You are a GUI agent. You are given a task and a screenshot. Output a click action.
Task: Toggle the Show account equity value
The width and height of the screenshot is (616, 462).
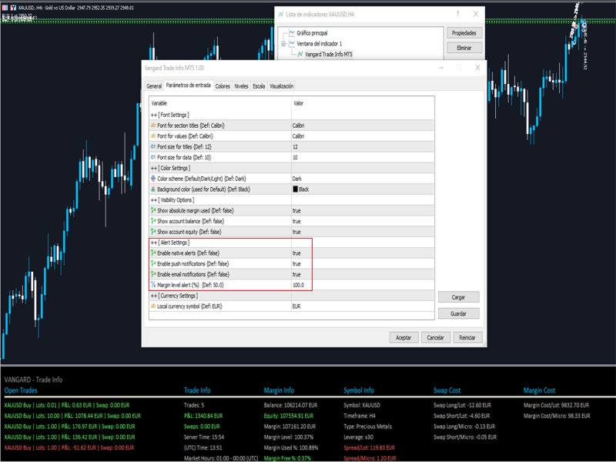[363, 232]
